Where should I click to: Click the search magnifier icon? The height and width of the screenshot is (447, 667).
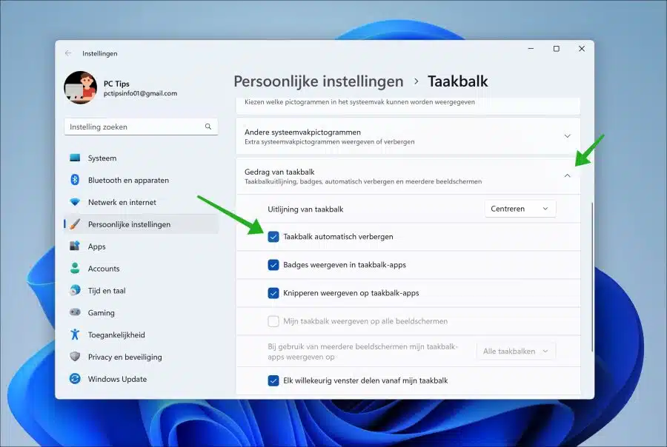point(208,127)
